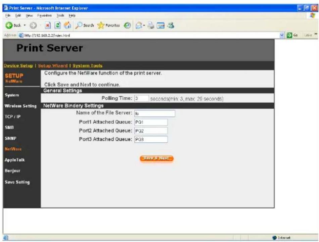
Task: Open the File menu
Action: (8, 15)
